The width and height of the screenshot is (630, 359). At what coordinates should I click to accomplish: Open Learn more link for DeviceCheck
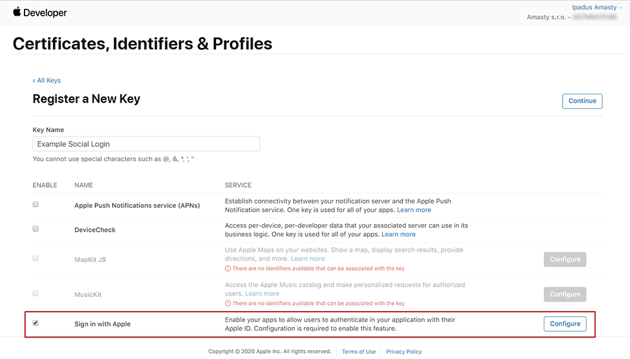(399, 234)
